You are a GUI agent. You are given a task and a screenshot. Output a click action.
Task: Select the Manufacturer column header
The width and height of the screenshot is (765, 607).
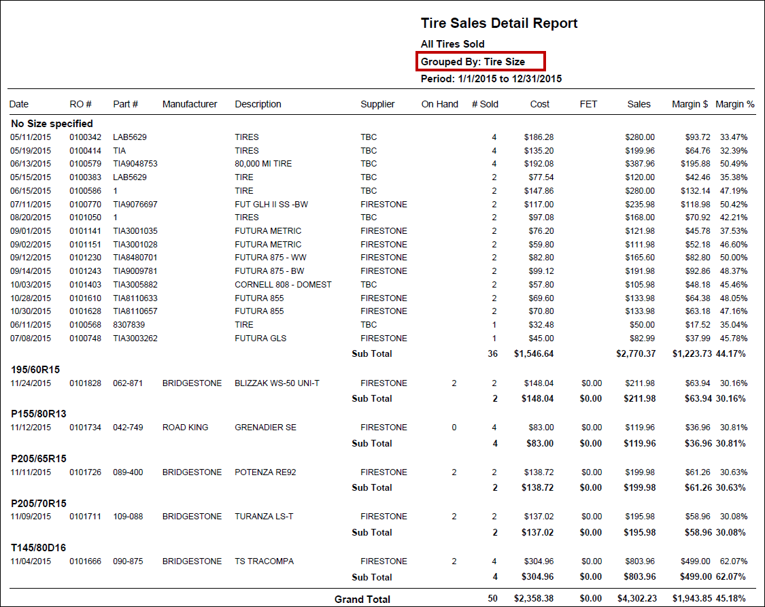click(x=190, y=104)
